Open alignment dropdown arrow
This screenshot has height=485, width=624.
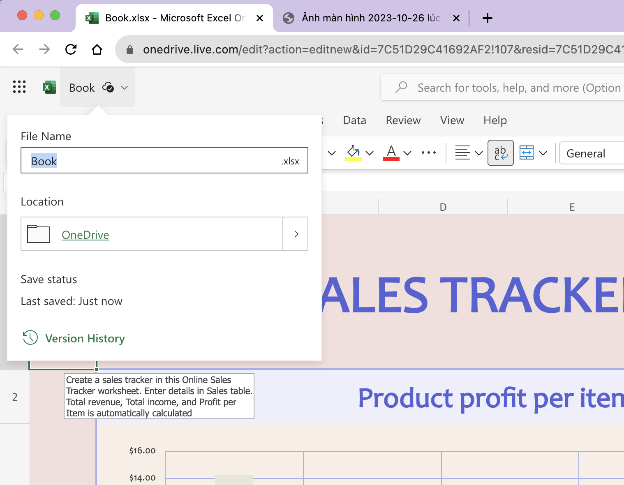click(479, 153)
